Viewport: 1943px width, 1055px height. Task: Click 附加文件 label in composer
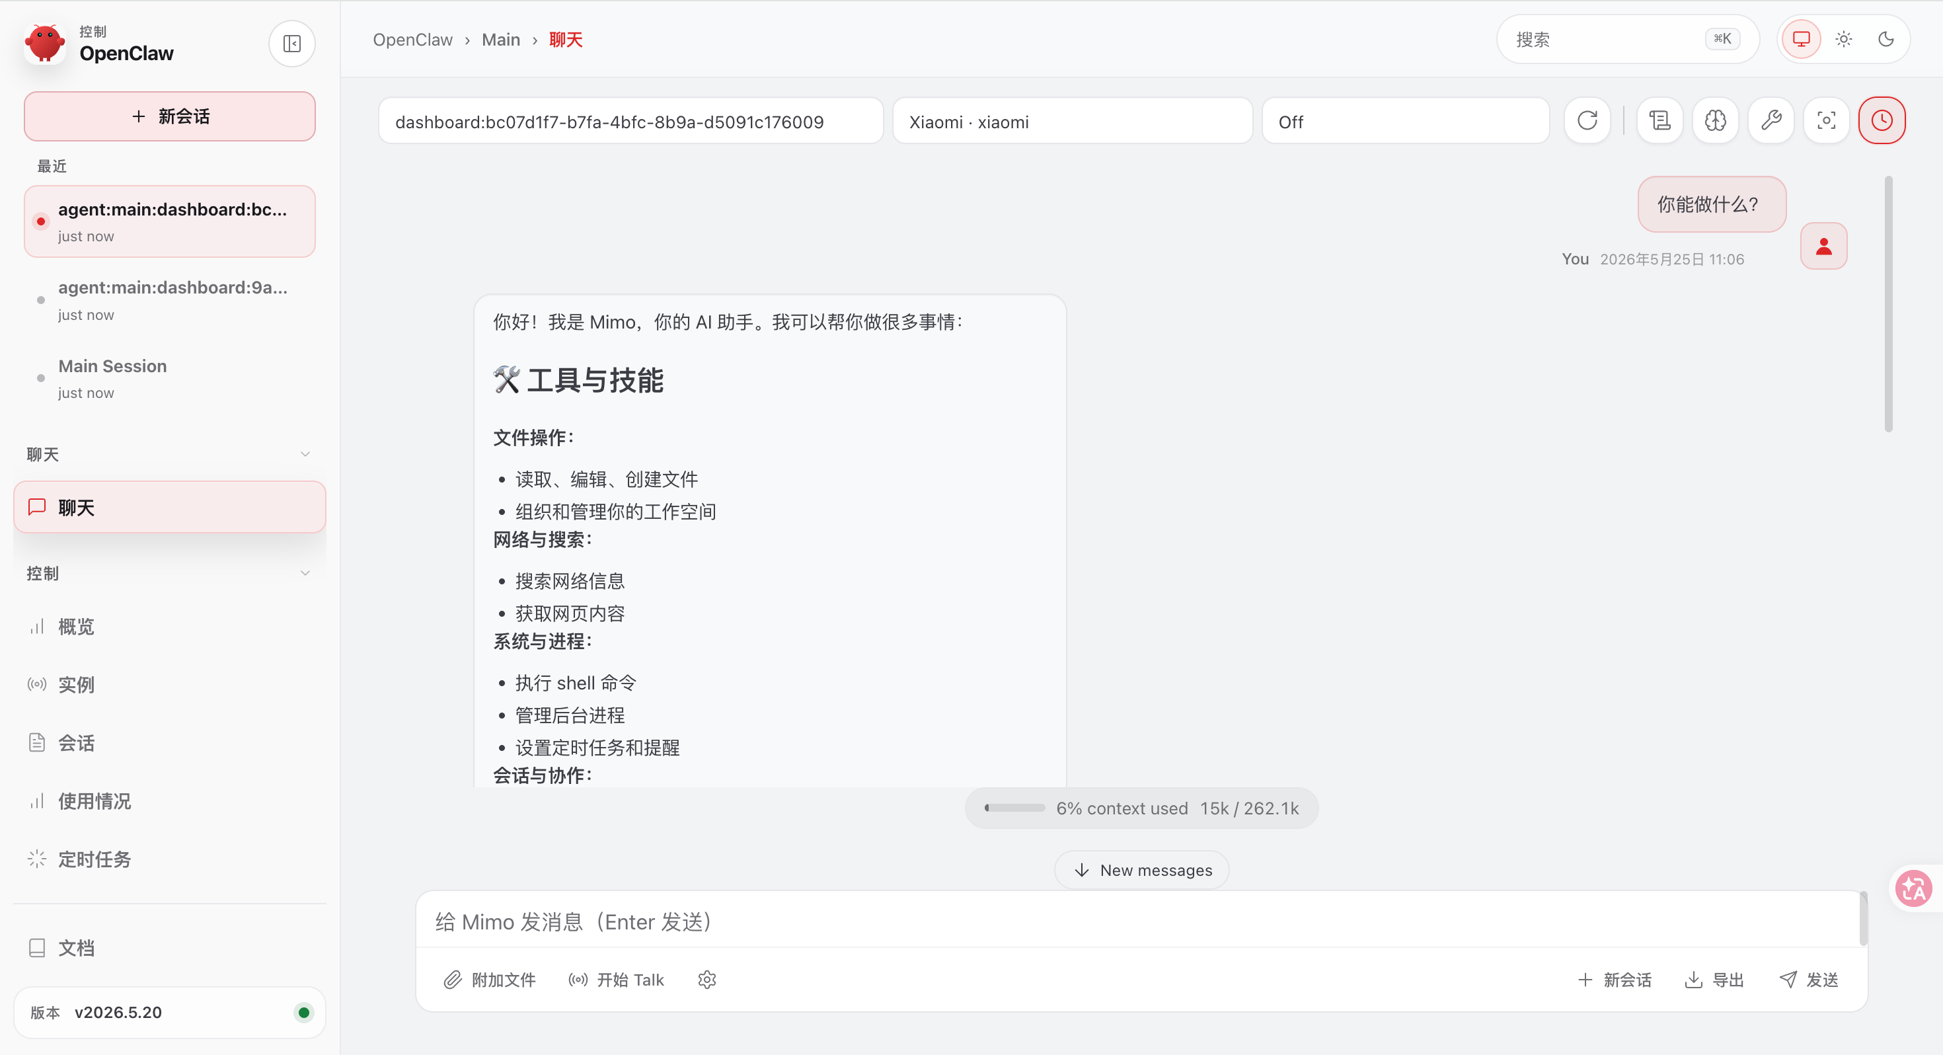[x=504, y=980]
